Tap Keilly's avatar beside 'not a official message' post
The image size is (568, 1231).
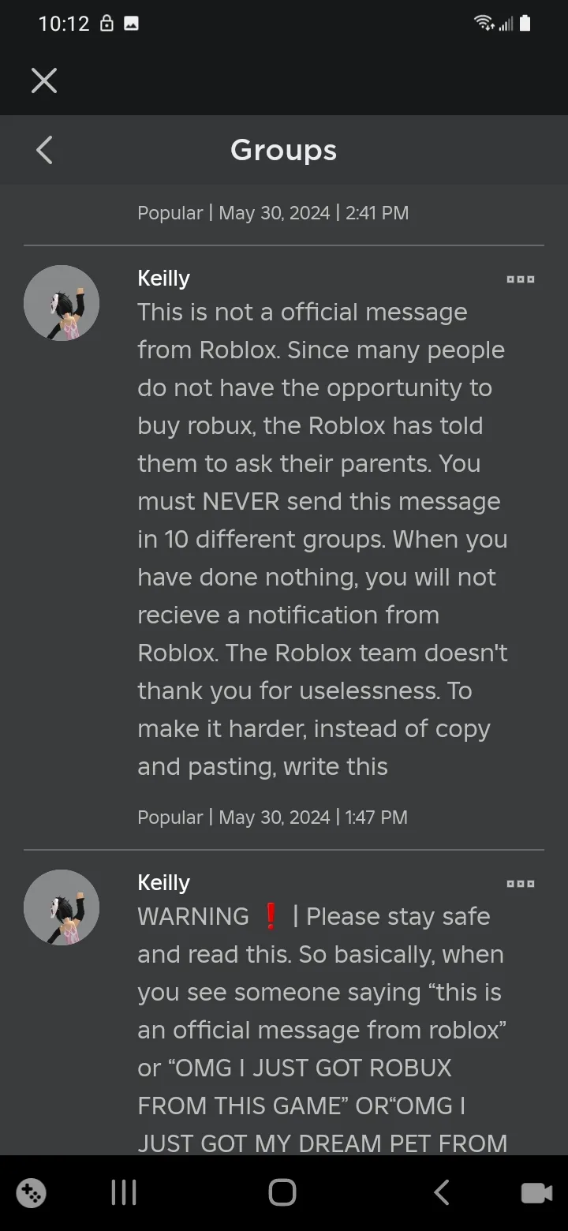click(x=62, y=303)
